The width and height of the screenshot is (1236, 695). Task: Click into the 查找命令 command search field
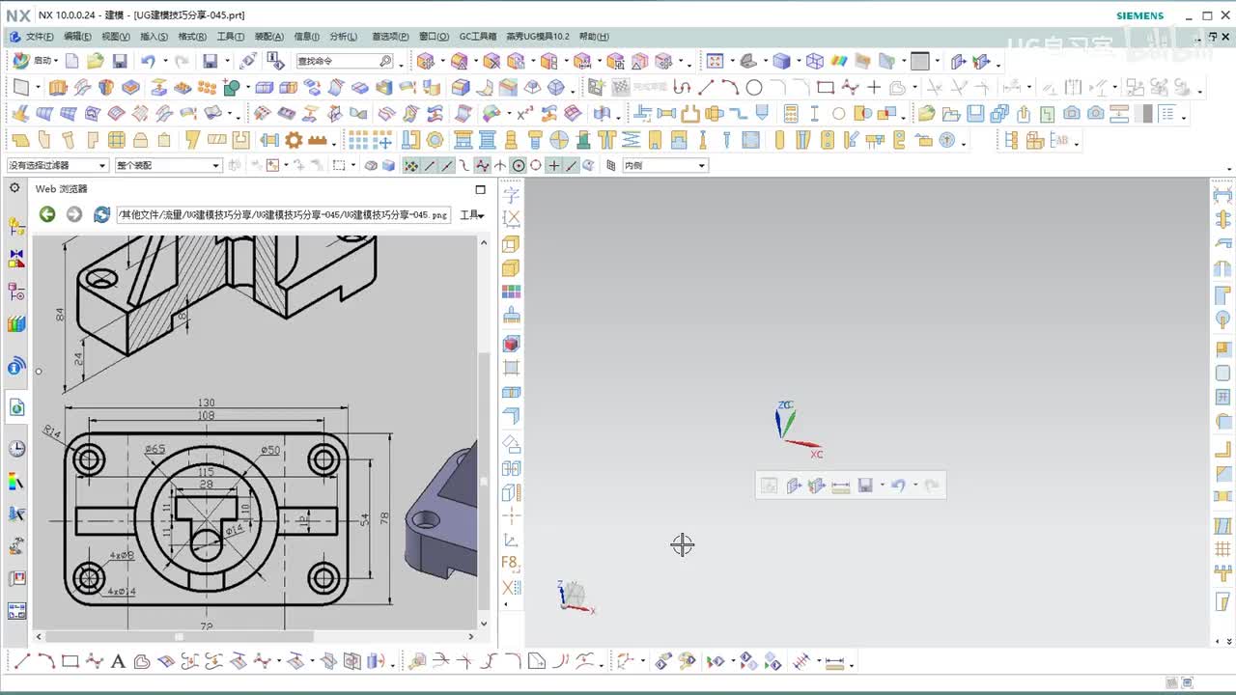[345, 61]
